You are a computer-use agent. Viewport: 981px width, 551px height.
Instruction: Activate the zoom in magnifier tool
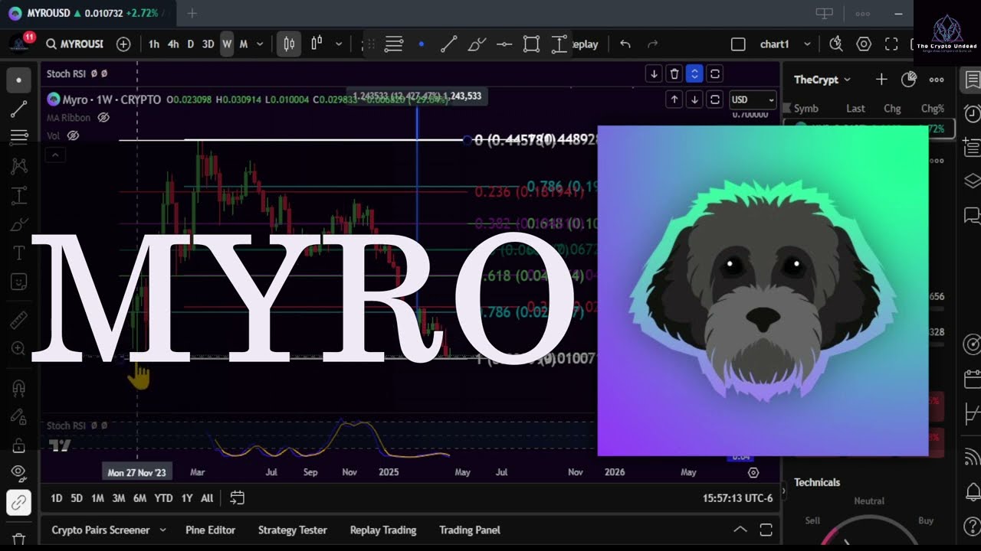pyautogui.click(x=18, y=349)
